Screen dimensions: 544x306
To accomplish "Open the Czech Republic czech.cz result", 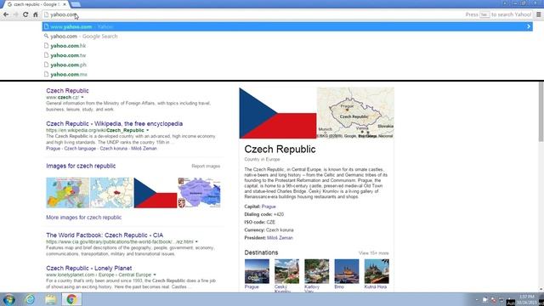I will point(67,91).
